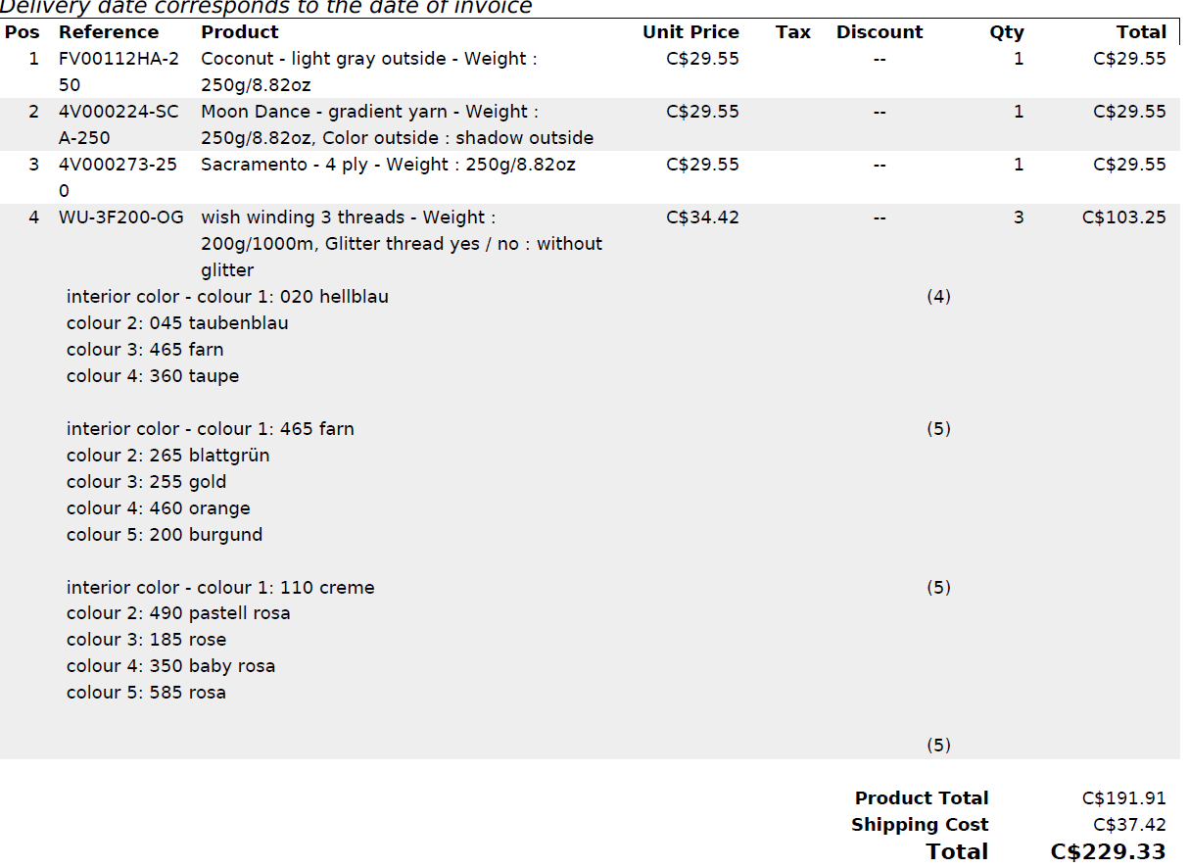Click the grand total C$229.33
This screenshot has width=1189, height=868.
click(x=1108, y=851)
